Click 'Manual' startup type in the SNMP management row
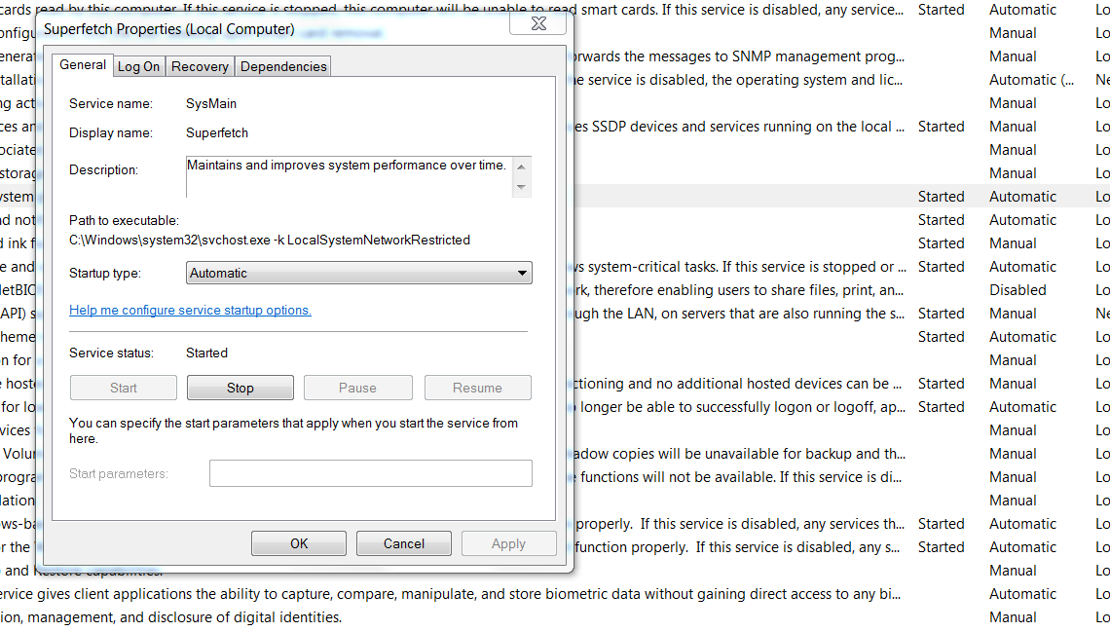The width and height of the screenshot is (1110, 632). [1013, 56]
